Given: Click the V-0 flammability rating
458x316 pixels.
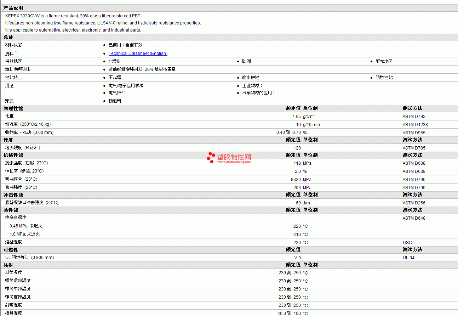Looking at the screenshot, I should (x=298, y=258).
